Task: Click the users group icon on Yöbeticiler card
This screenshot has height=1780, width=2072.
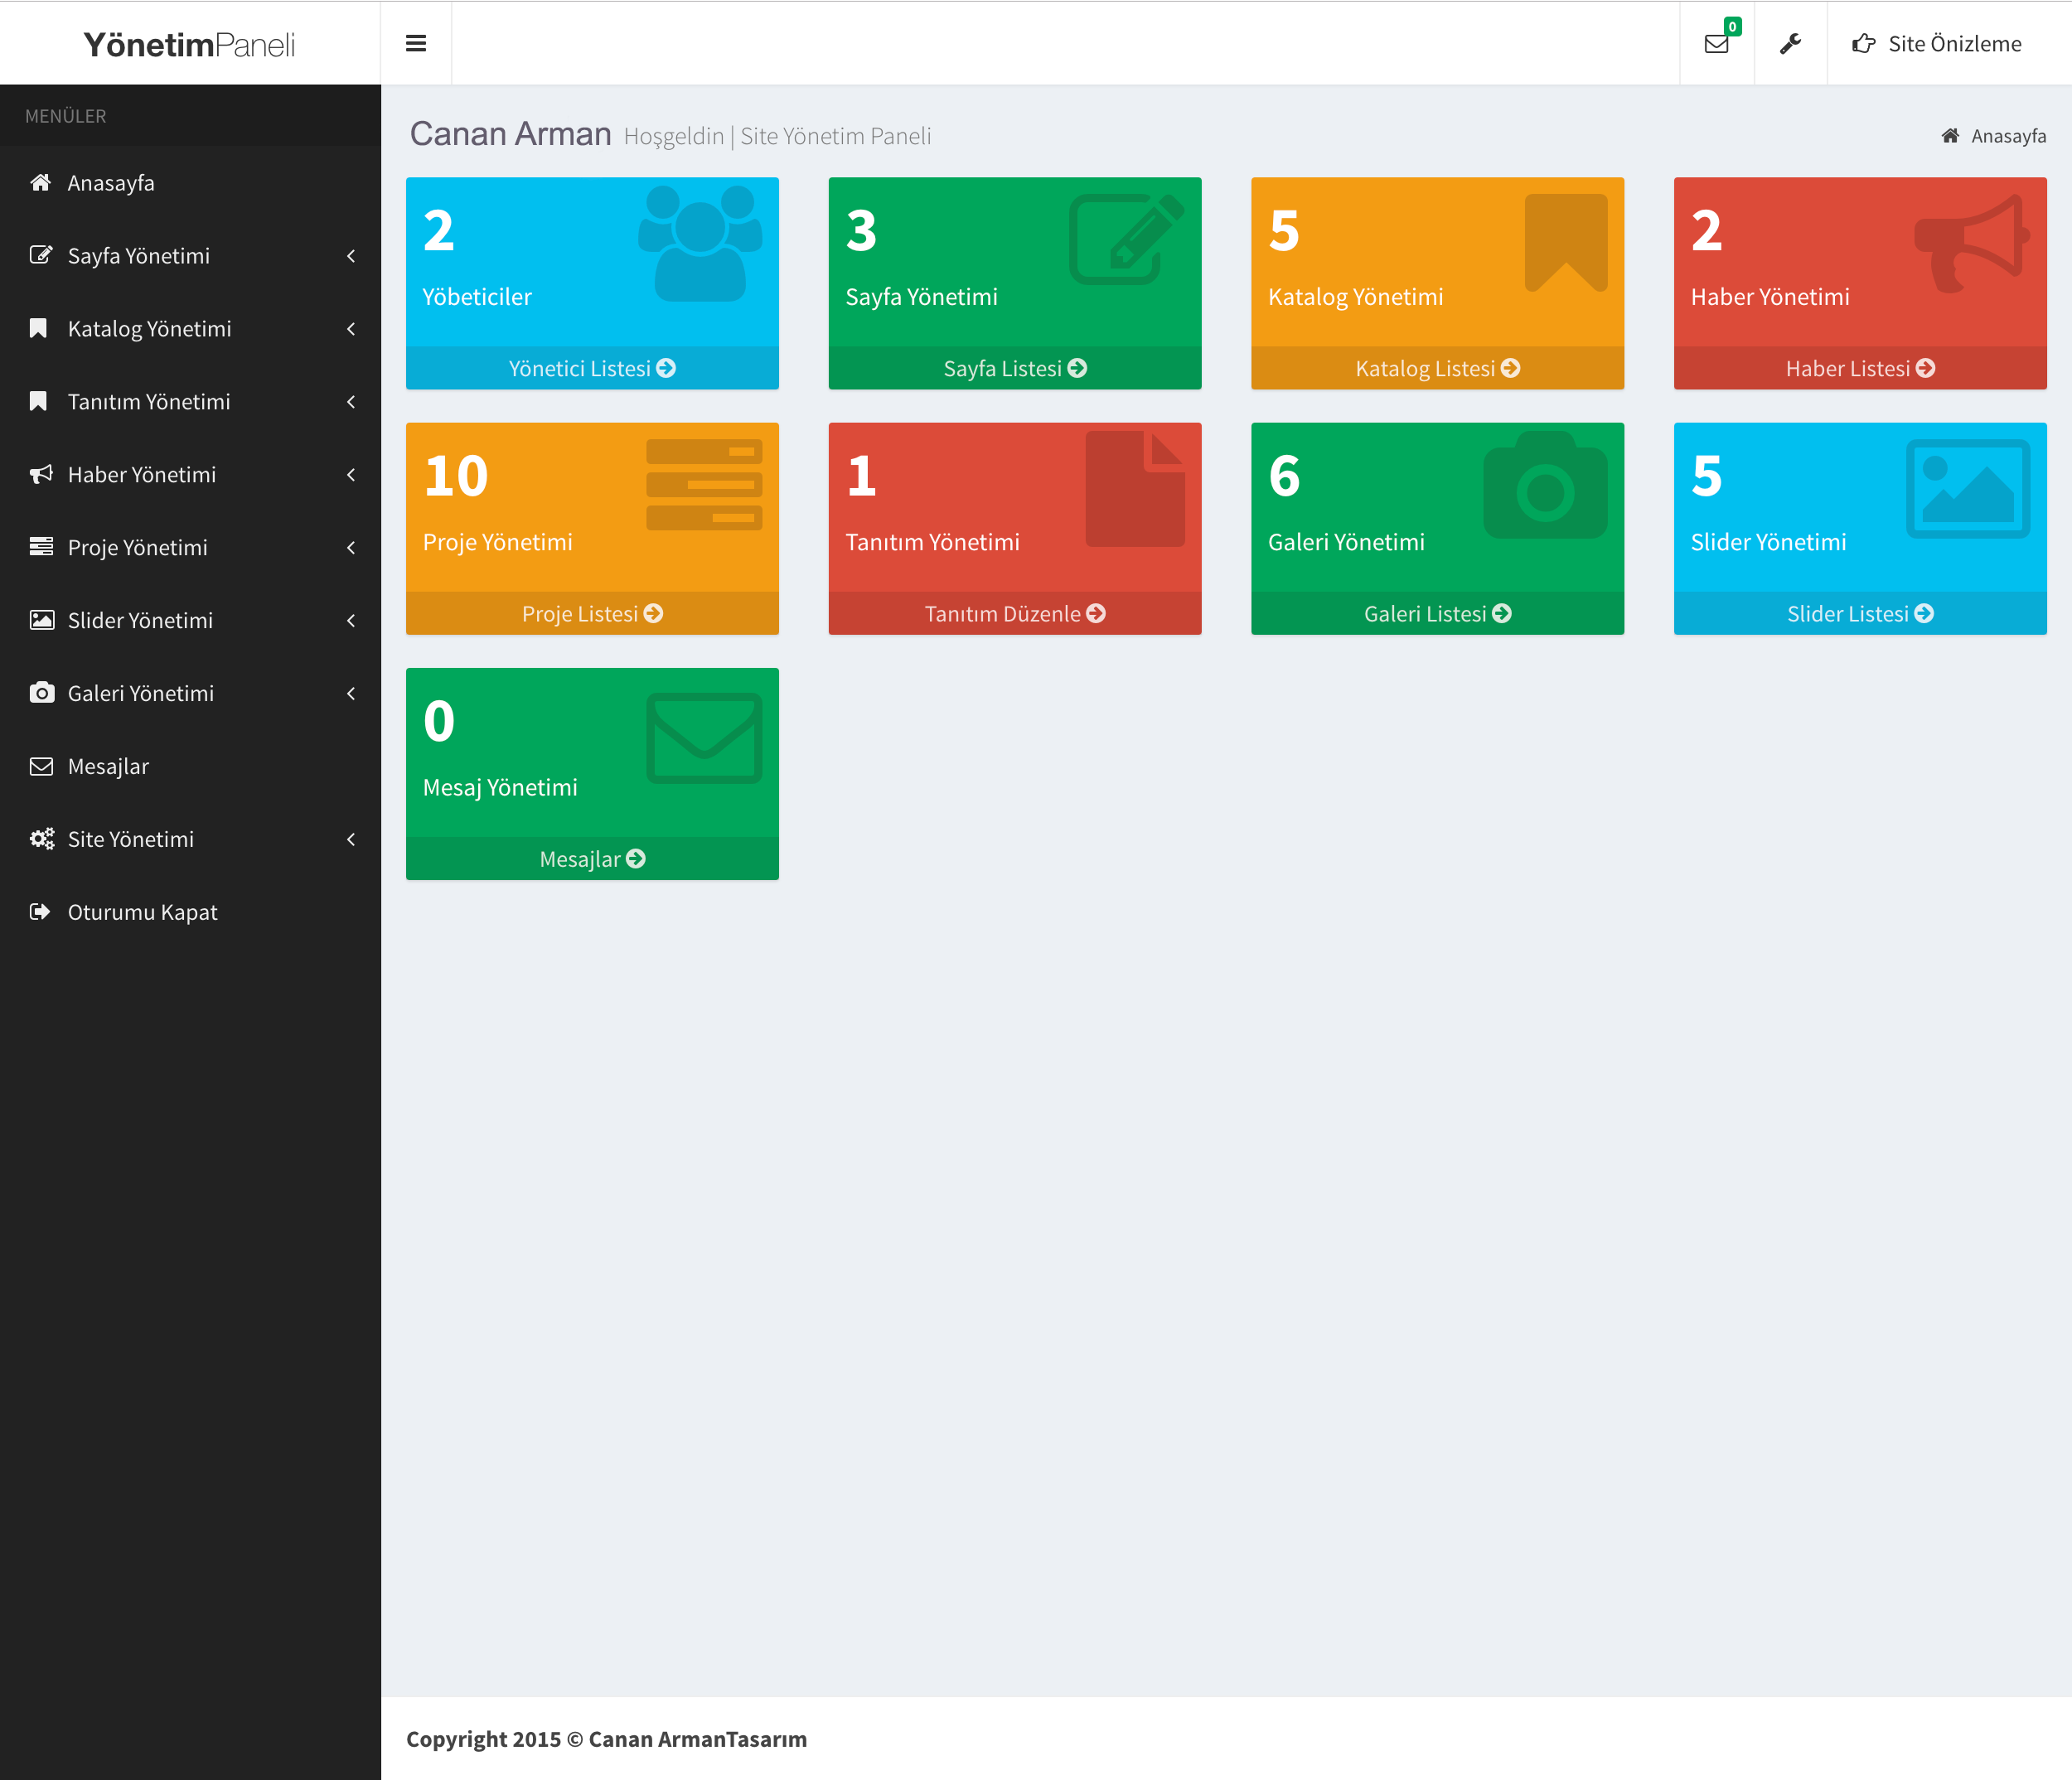Action: click(x=700, y=243)
